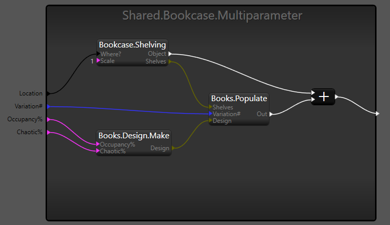Click the Chaotic% input port on Books.Design.Make
The width and height of the screenshot is (390, 225).
pos(98,151)
